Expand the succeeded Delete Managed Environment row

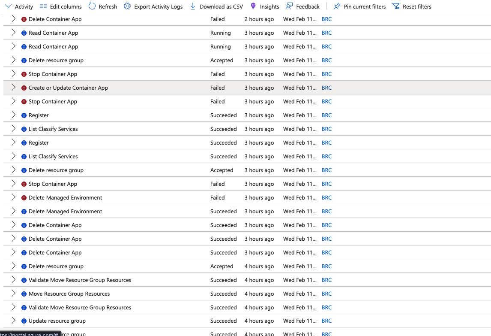click(13, 211)
